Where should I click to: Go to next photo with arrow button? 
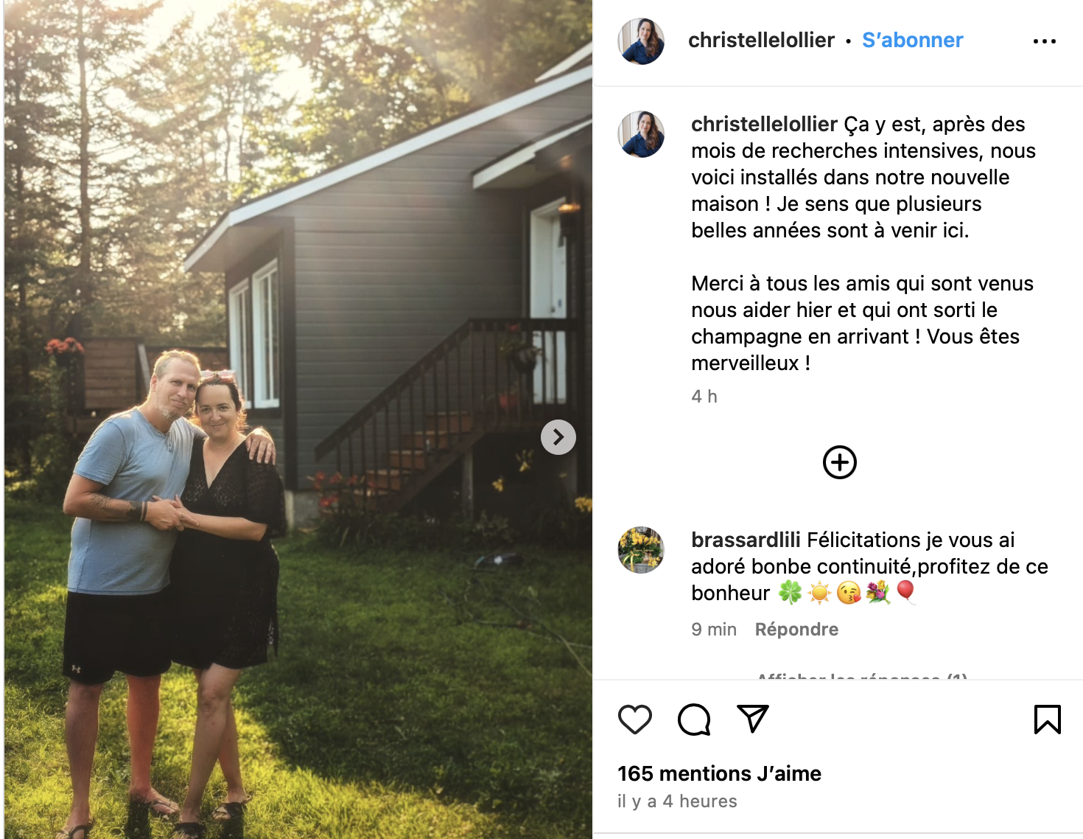coord(558,437)
